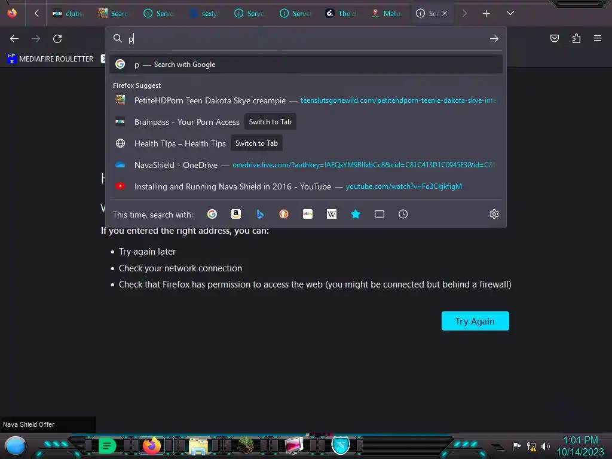The image size is (612, 459).
Task: Select the p — Search with Google suggestion
Action: [306, 65]
